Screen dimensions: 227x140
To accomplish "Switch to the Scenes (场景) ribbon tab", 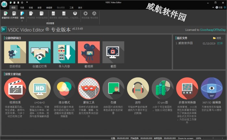I will [x=22, y=7].
